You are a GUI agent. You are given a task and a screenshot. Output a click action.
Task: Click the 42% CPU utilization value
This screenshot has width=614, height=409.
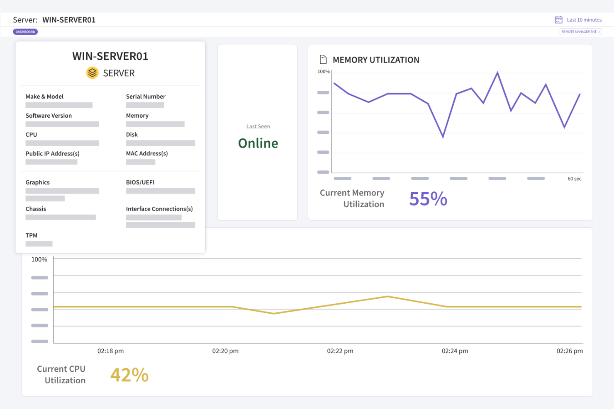(129, 375)
